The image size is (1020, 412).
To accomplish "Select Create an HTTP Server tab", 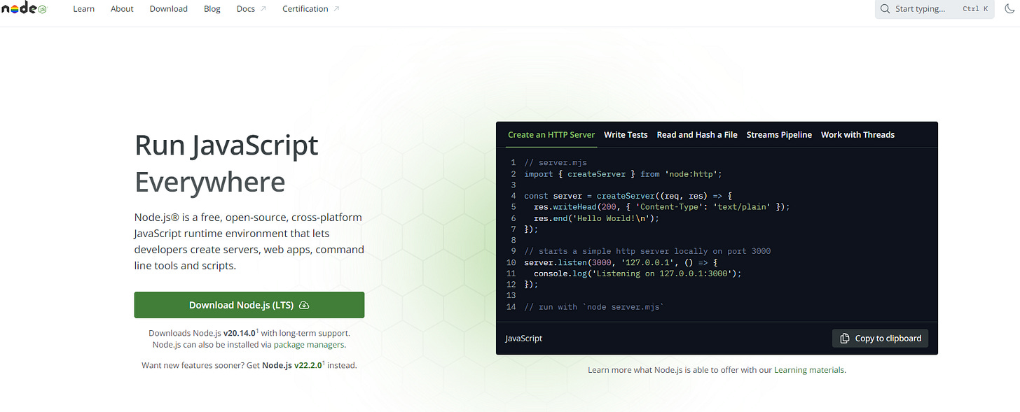I will [551, 135].
